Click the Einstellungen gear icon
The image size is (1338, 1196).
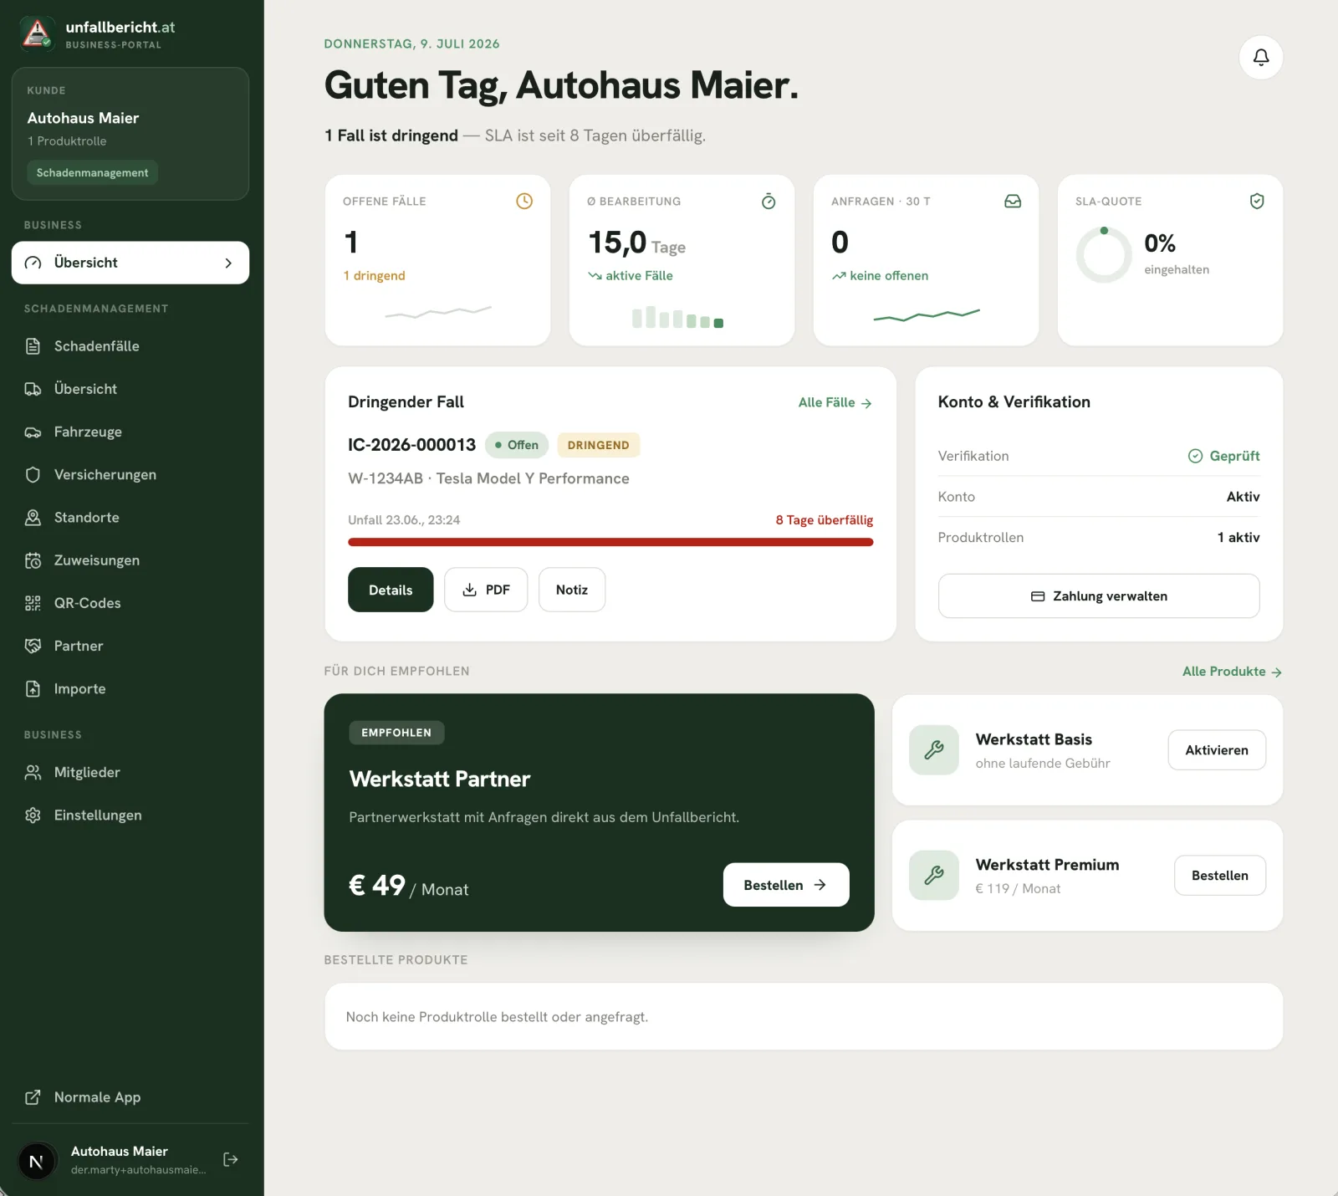[33, 815]
